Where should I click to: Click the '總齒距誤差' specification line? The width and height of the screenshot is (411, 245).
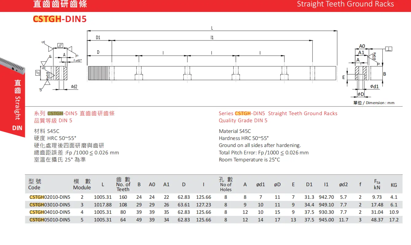[x=76, y=153]
